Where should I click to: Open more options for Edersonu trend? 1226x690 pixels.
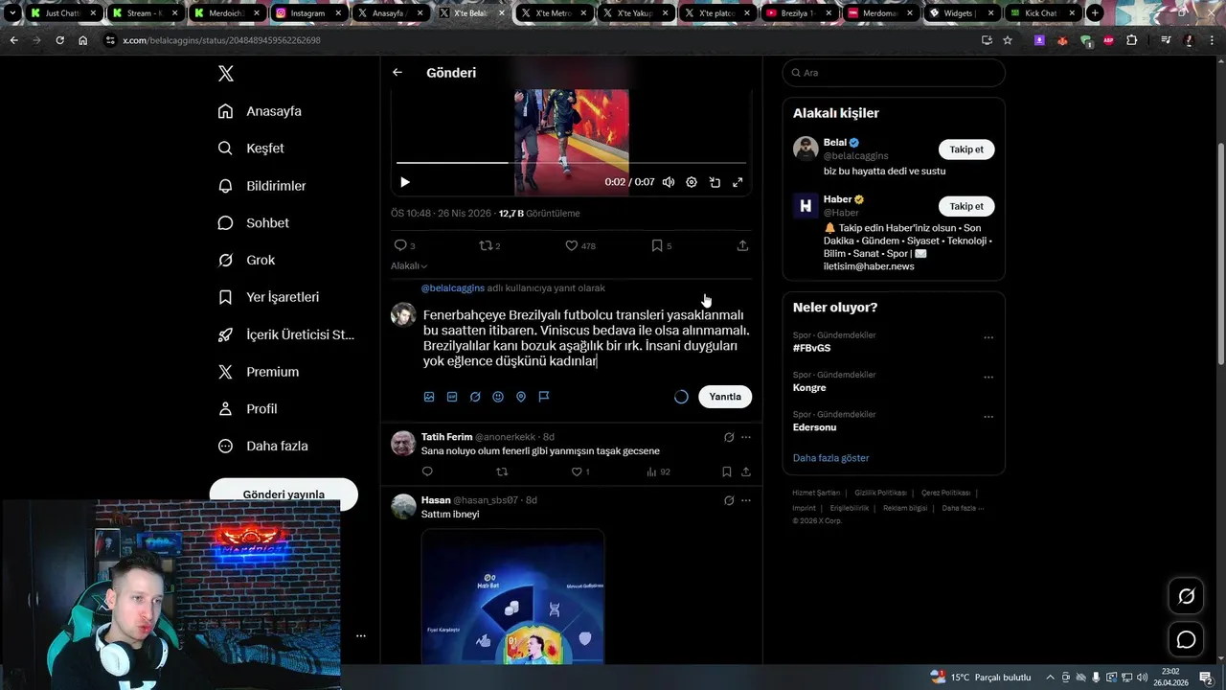(x=988, y=417)
